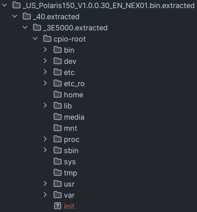Screen dimensions: 197x212
Task: Select the var folder name
Action: click(x=69, y=195)
